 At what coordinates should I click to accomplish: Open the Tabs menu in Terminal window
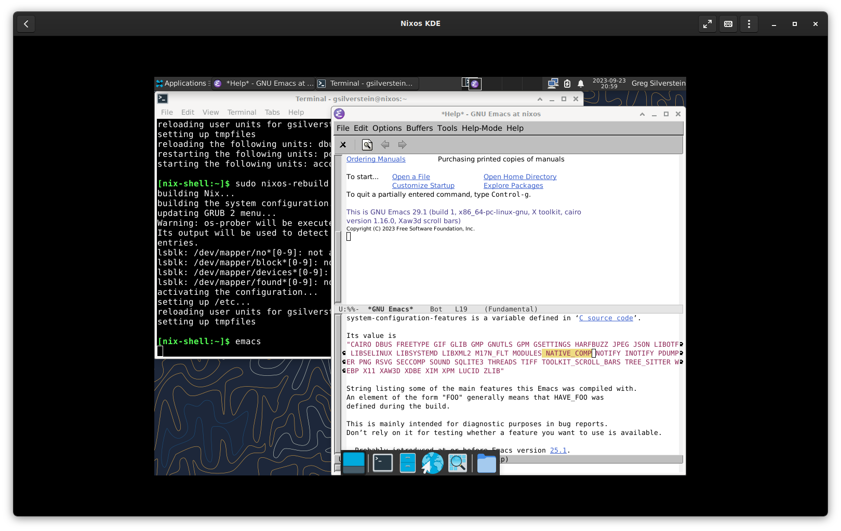(x=272, y=112)
